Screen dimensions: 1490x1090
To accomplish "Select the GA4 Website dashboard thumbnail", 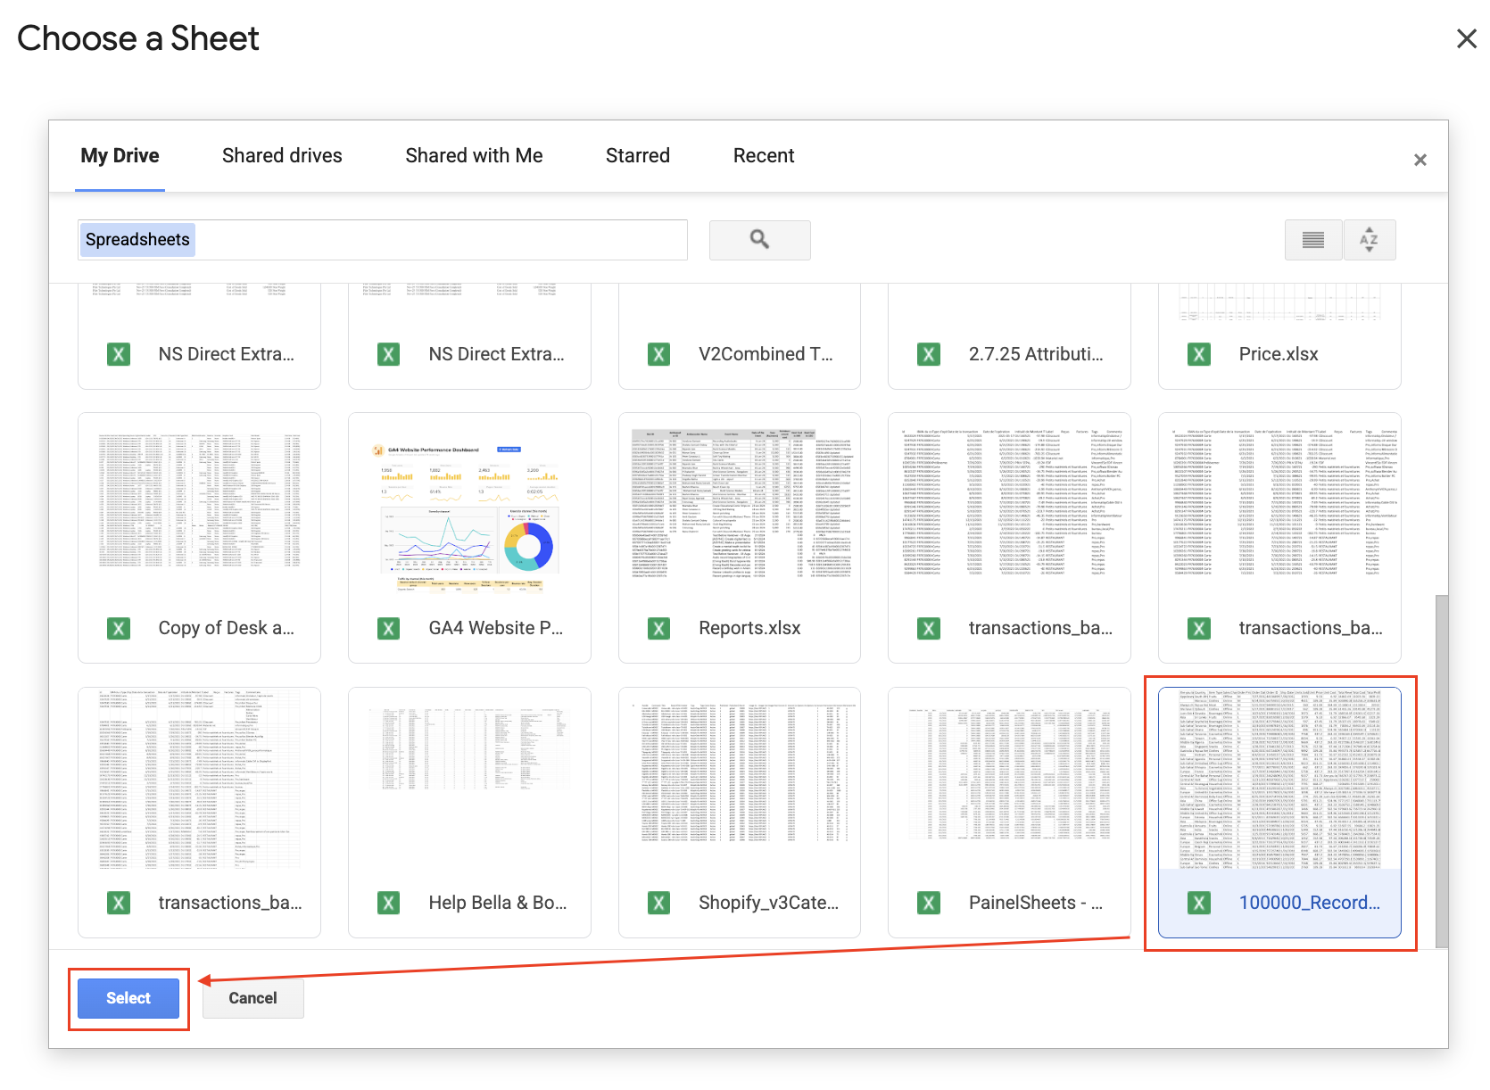I will (469, 517).
